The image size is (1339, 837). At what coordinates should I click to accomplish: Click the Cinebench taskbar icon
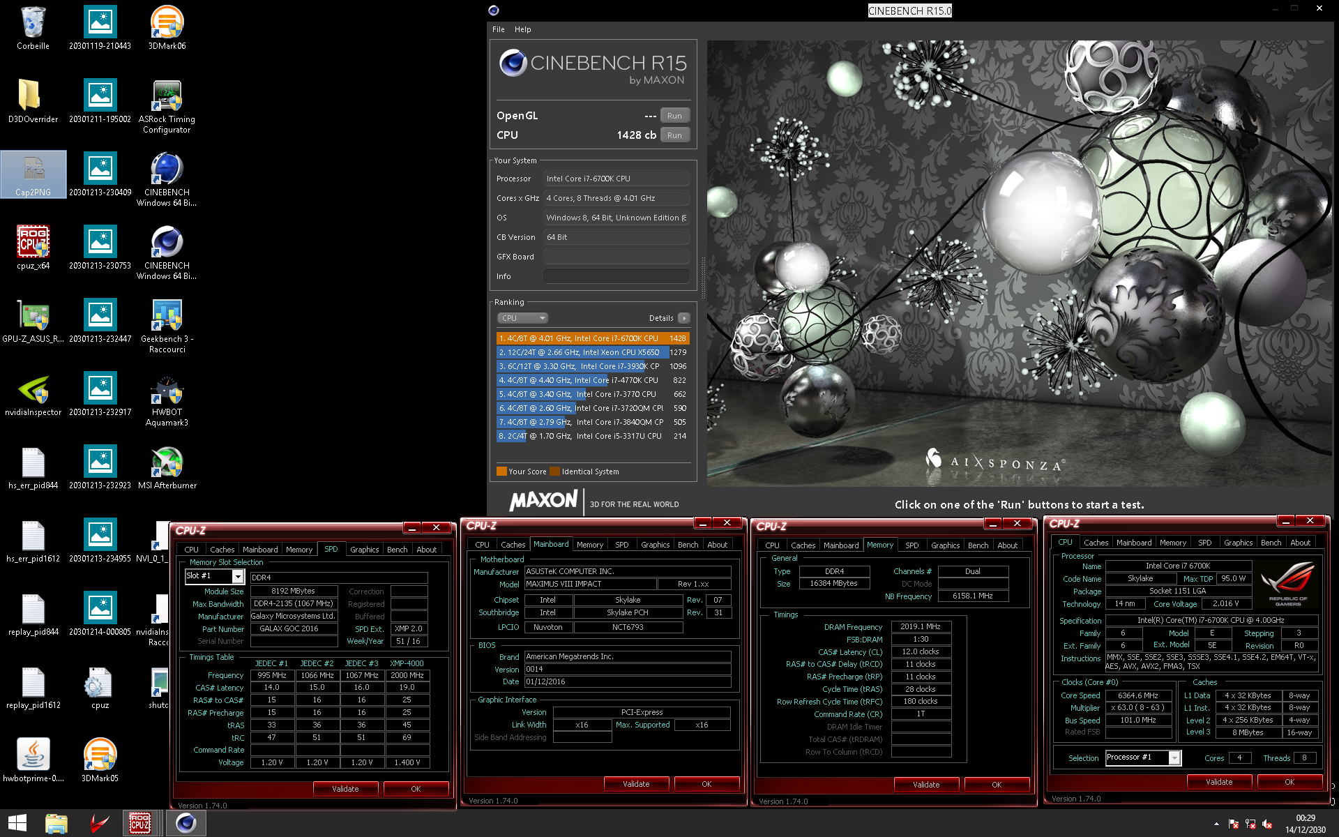(x=186, y=823)
